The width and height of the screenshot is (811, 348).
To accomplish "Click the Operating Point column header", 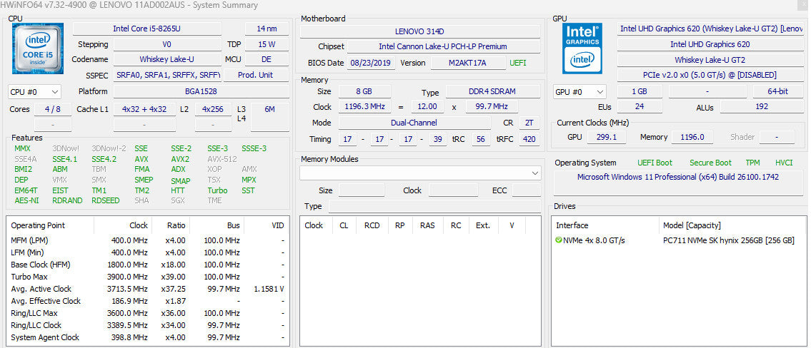I will 50,225.
